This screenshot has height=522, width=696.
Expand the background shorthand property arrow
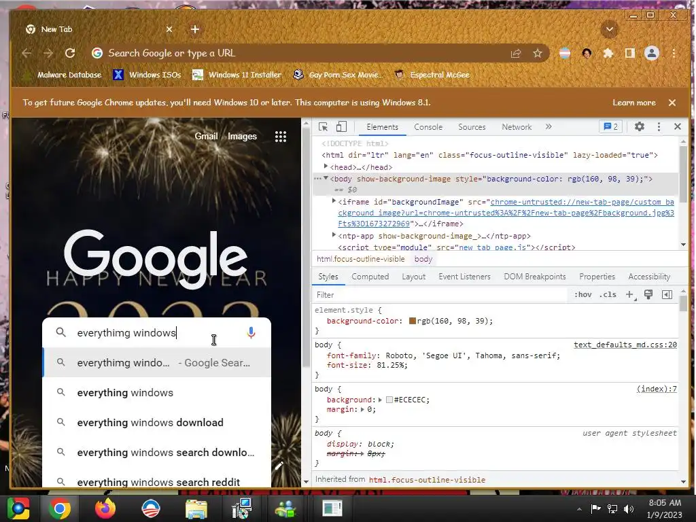380,400
